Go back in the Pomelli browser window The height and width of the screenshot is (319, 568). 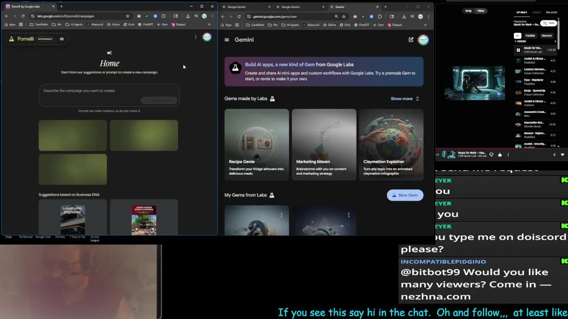(7, 16)
